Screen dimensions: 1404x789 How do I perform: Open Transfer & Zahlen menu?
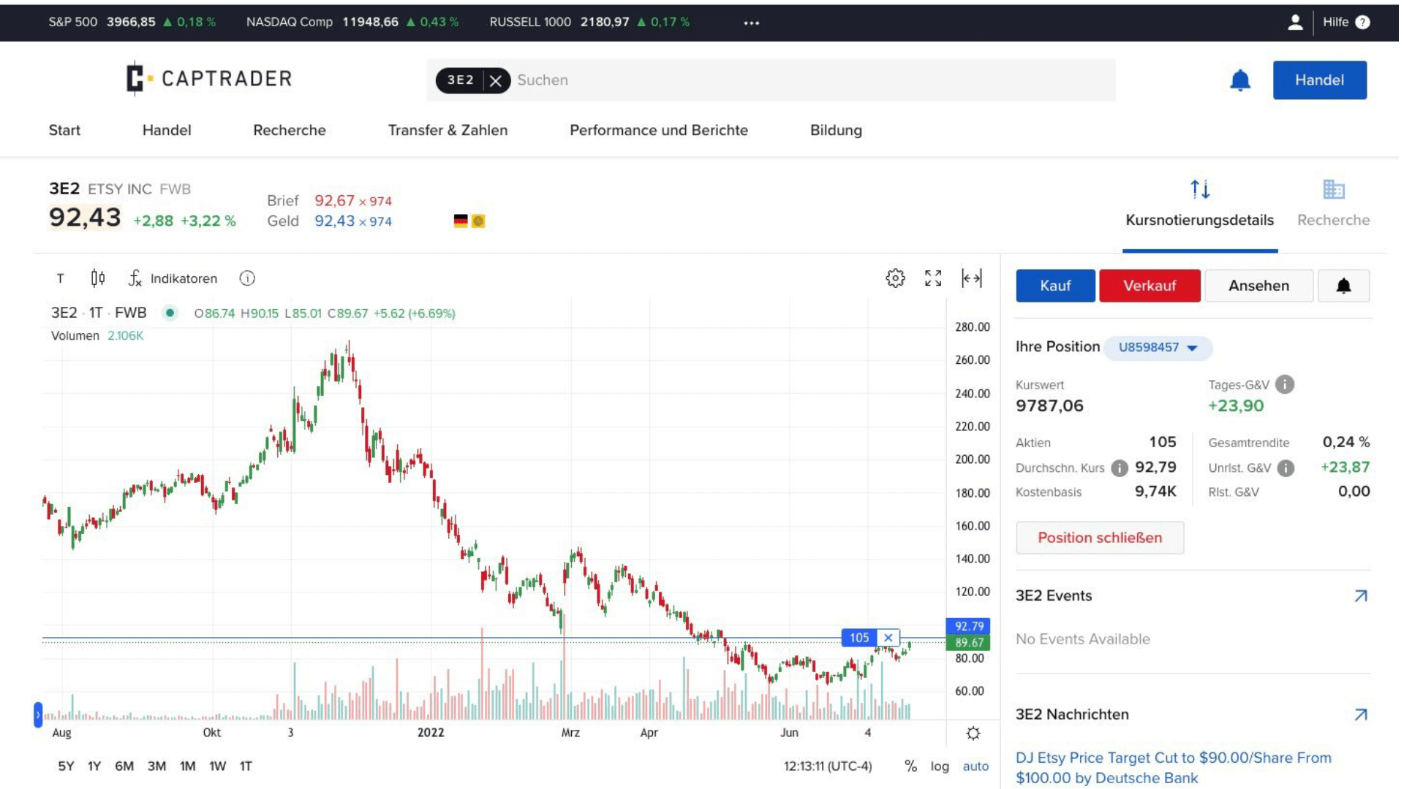pyautogui.click(x=448, y=130)
